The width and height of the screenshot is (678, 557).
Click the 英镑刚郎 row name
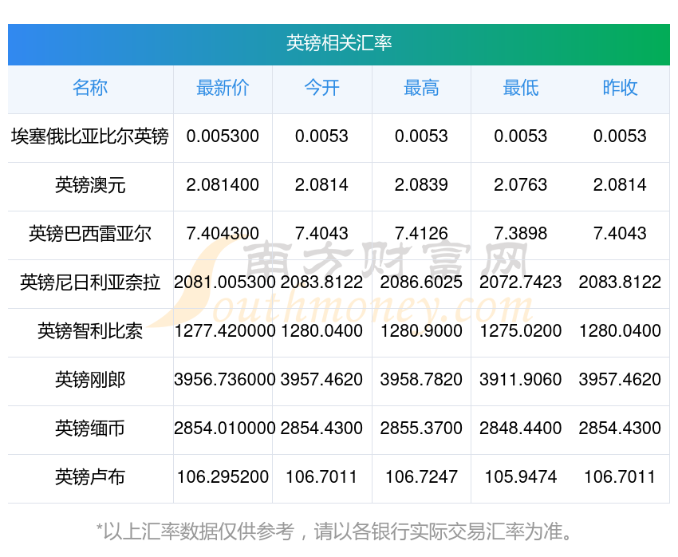point(90,380)
